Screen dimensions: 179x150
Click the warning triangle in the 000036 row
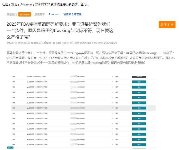28,92
